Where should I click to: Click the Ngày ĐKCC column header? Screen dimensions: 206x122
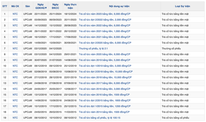[x=55, y=6]
